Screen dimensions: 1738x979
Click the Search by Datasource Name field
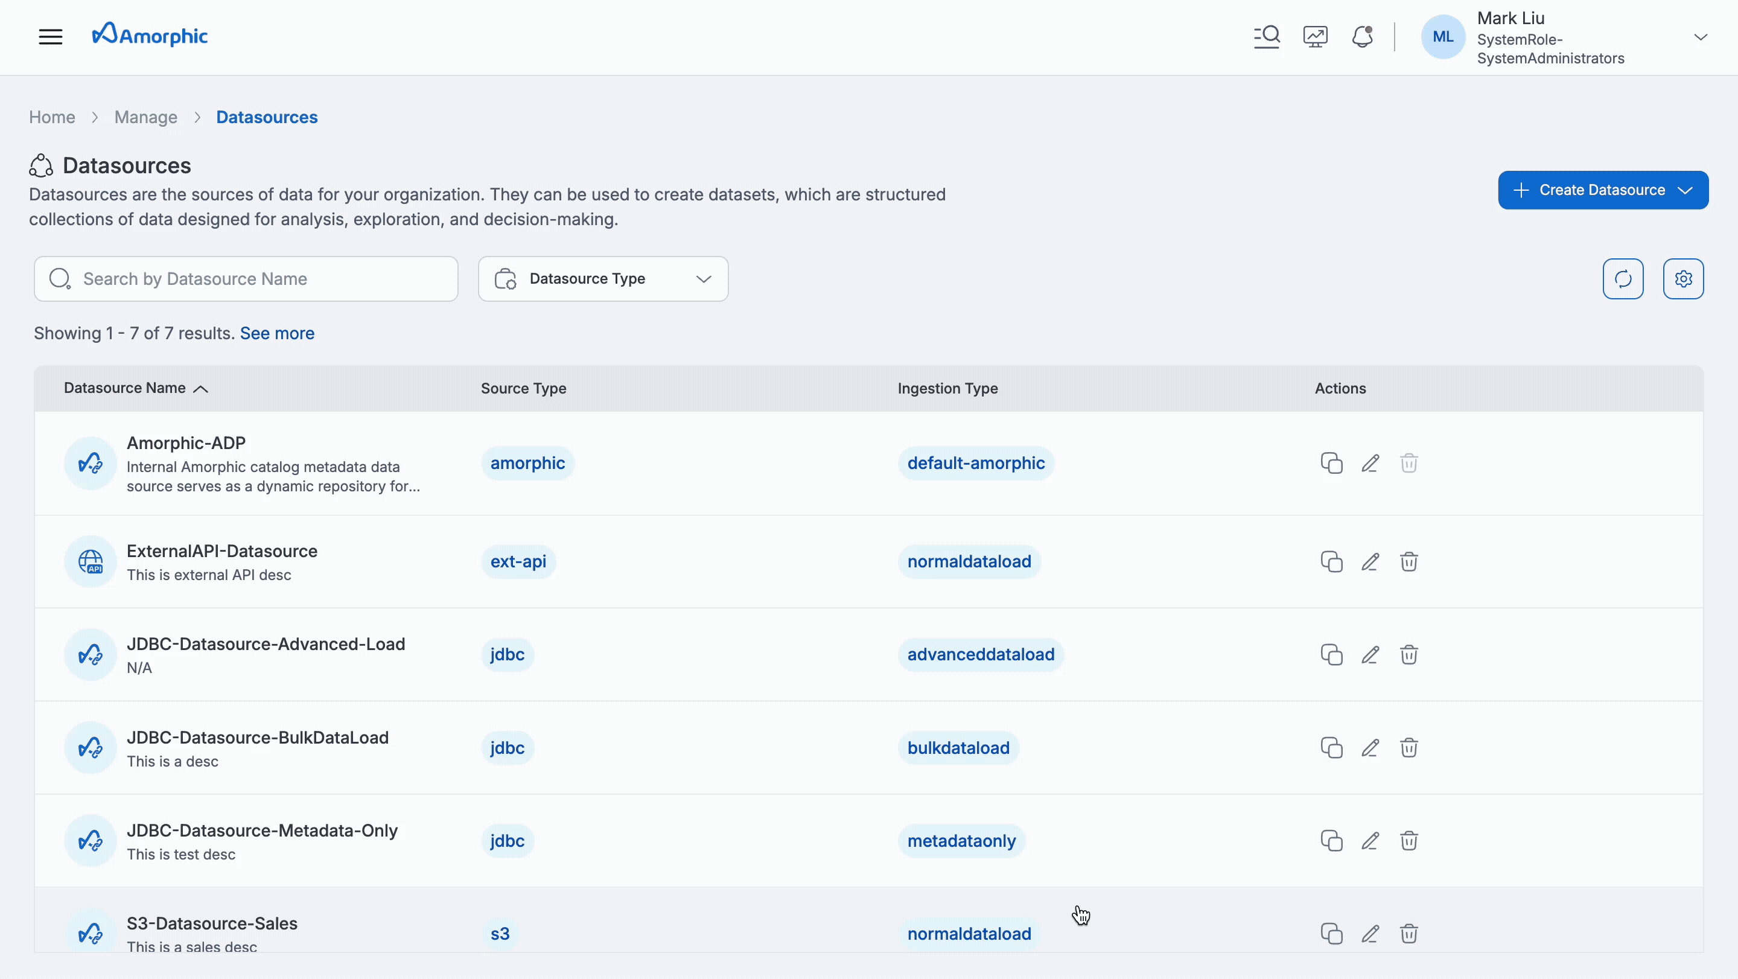pyautogui.click(x=246, y=279)
